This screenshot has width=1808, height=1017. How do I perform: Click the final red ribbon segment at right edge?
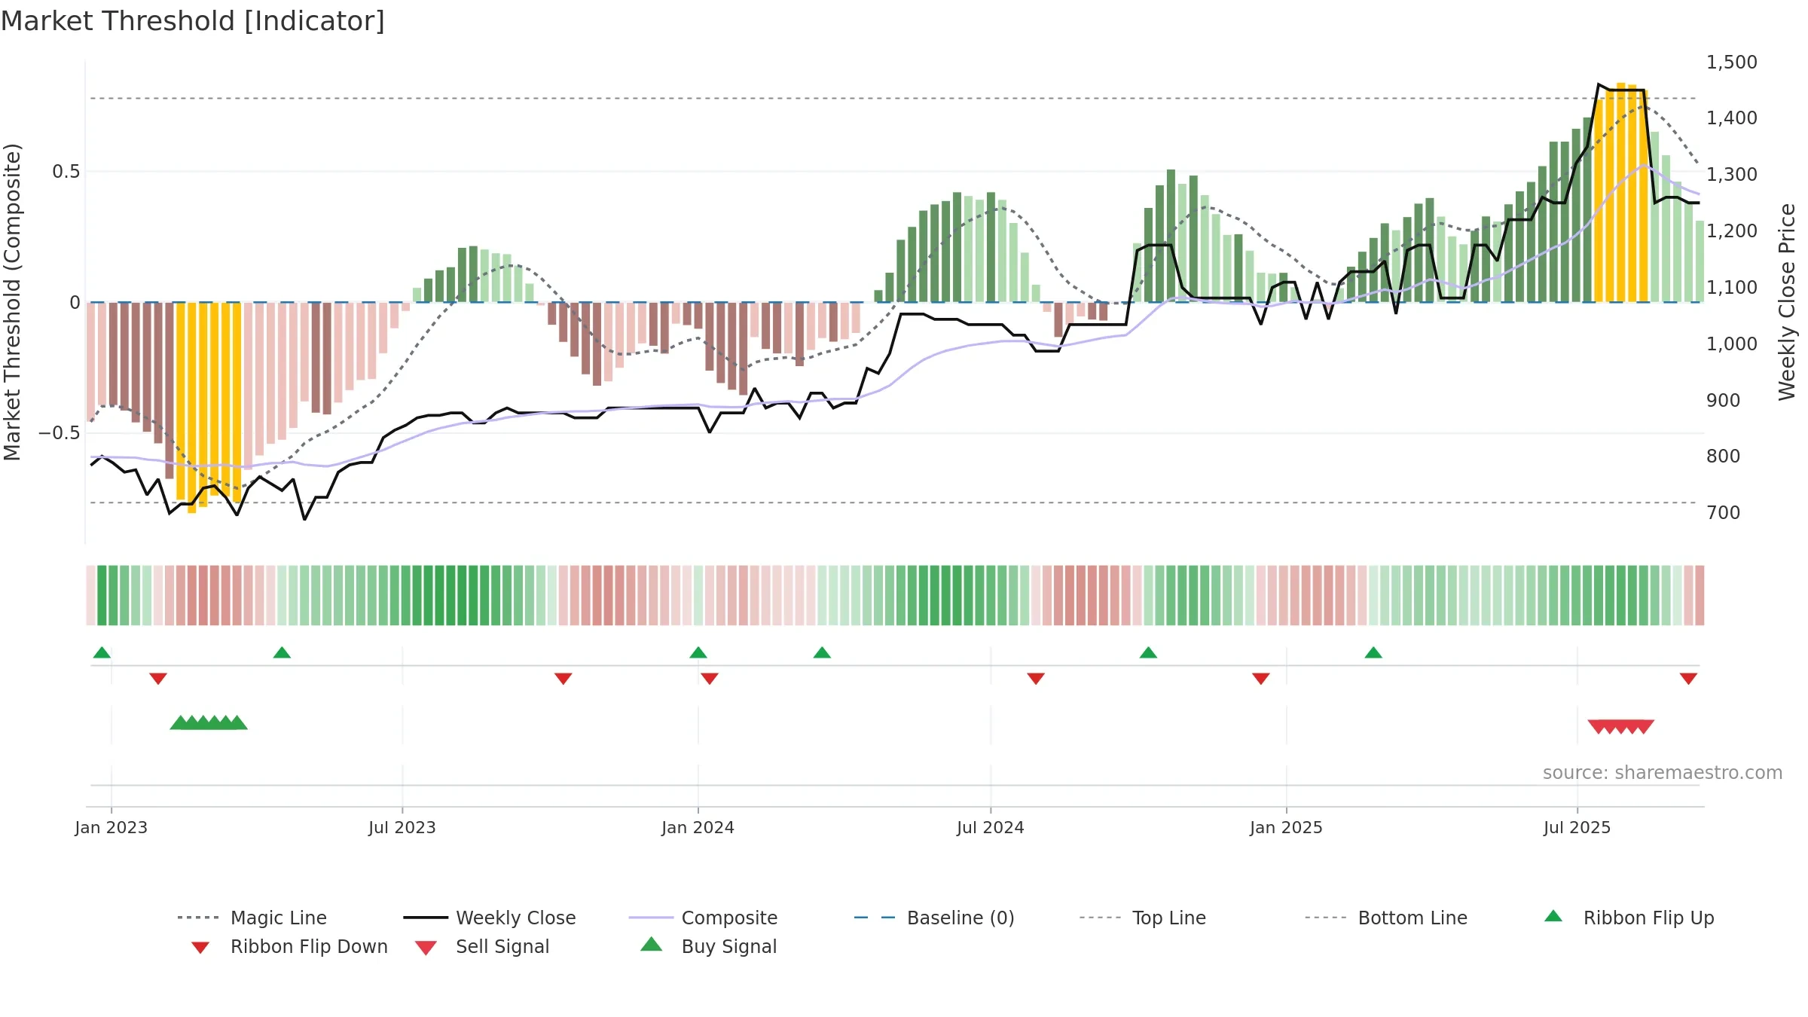1700,595
